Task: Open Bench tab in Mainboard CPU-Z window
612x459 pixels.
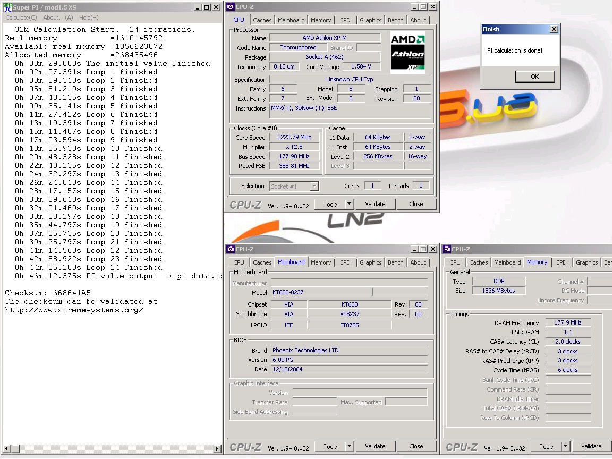Action: [x=395, y=262]
